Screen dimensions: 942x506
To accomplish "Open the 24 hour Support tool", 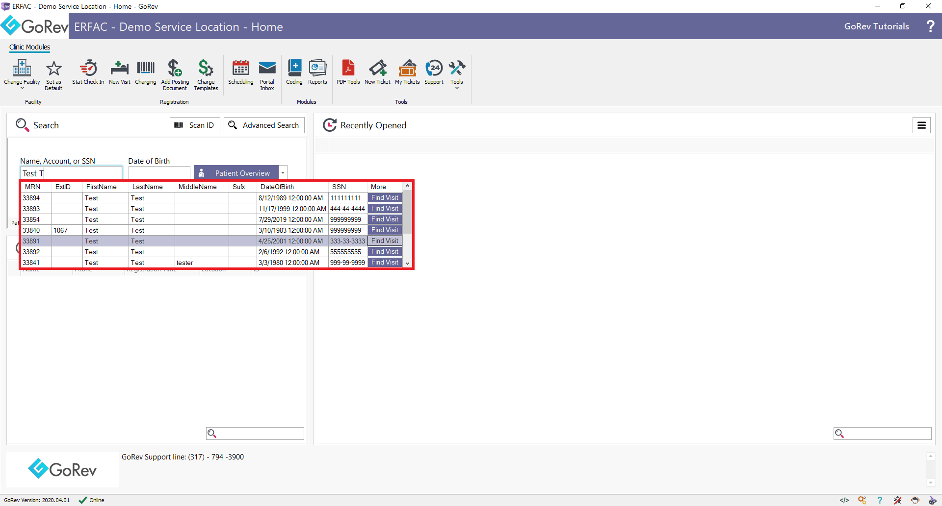I will [x=434, y=72].
